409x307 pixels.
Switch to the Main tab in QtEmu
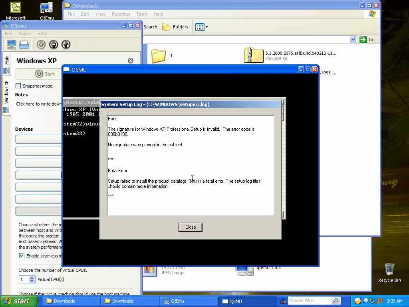(6, 64)
